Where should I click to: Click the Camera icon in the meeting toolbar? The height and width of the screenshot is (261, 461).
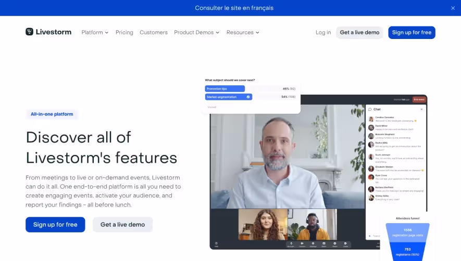pyautogui.click(x=302, y=244)
